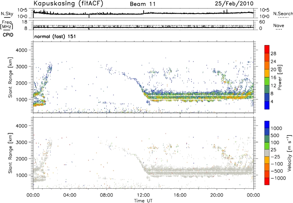Click the N.Sky legend label

click(7, 14)
